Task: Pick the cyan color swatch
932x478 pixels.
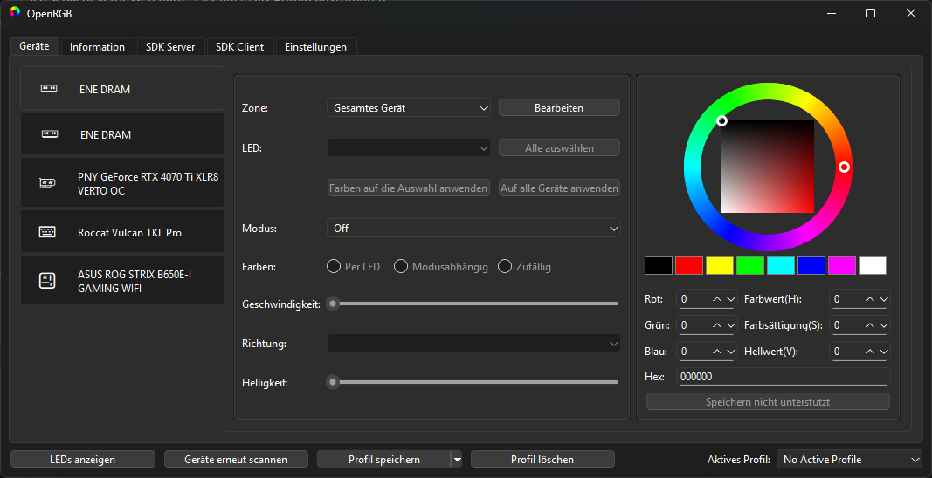Action: [x=780, y=265]
